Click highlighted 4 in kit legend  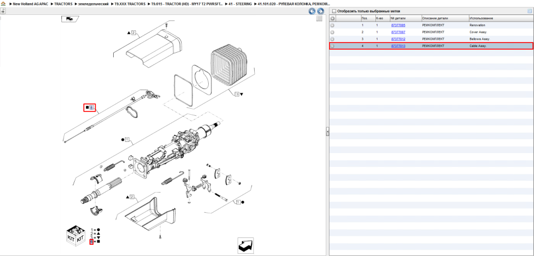91,242
